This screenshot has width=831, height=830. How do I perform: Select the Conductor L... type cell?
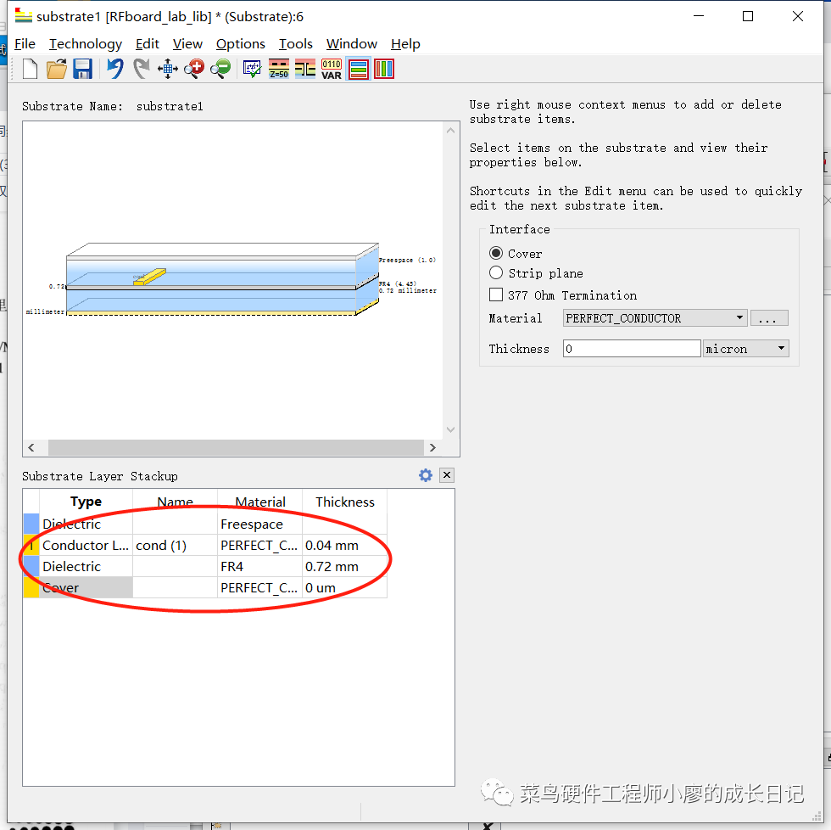click(86, 545)
